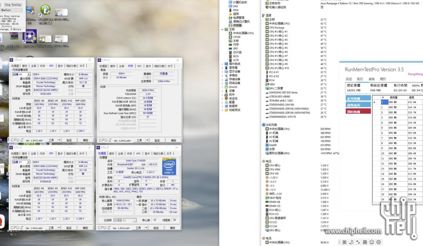Image resolution: width=423 pixels, height=246 pixels.
Task: Expand the 显示设备 branch in AIDA64
Action: [x=222, y=72]
